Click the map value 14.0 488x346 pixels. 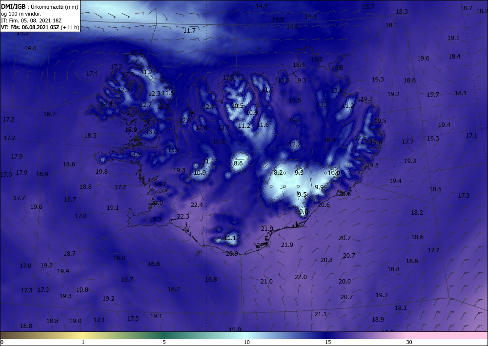(x=30, y=48)
